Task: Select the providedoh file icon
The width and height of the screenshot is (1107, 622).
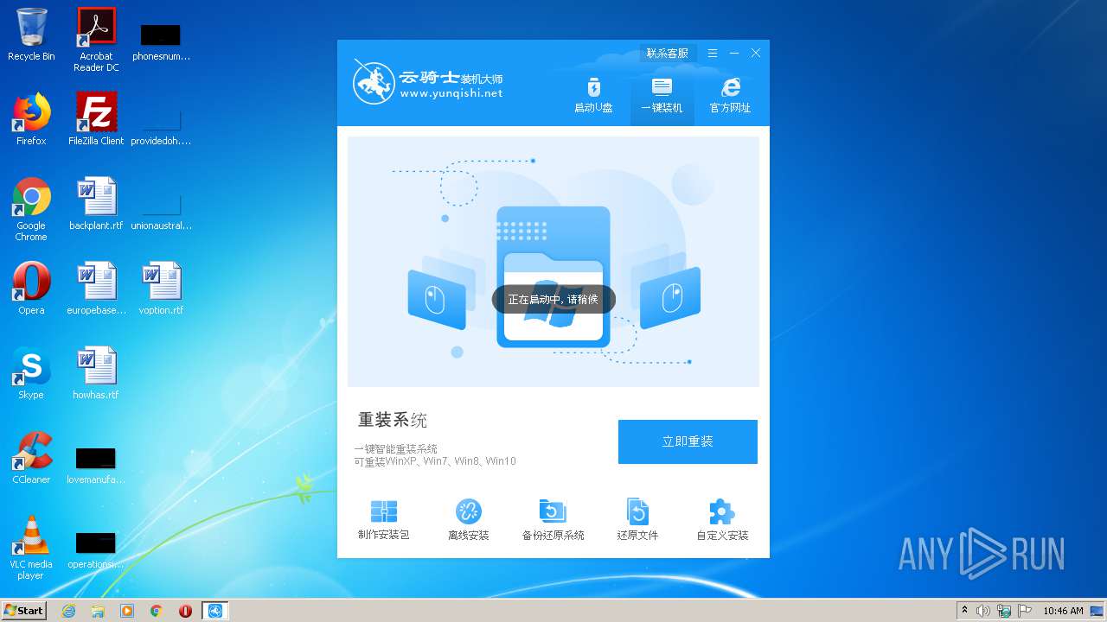Action: tap(161, 126)
